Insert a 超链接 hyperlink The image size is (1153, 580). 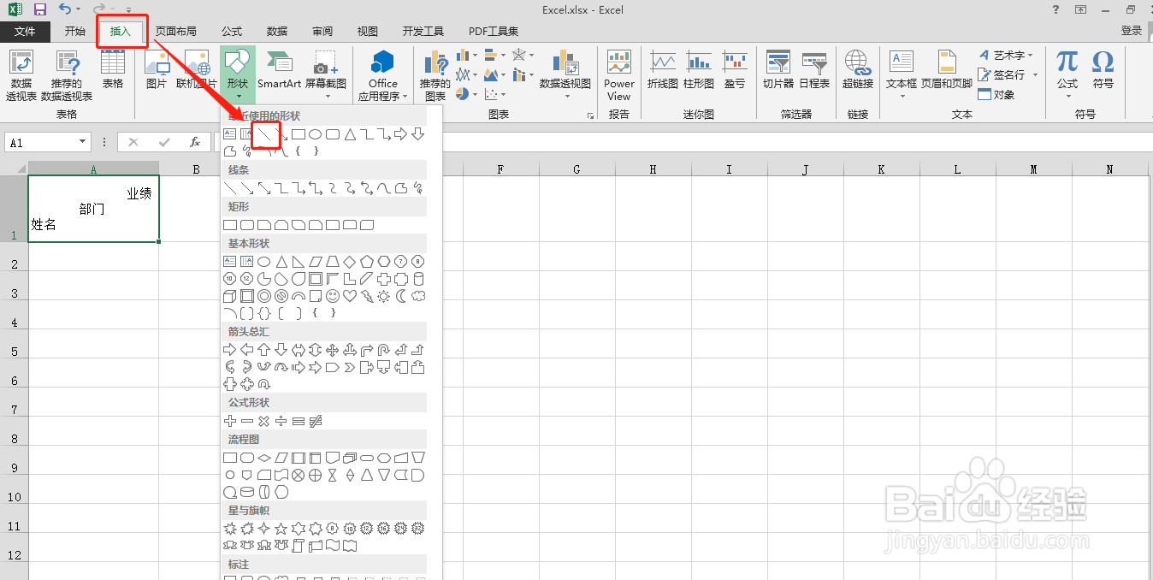[x=858, y=69]
